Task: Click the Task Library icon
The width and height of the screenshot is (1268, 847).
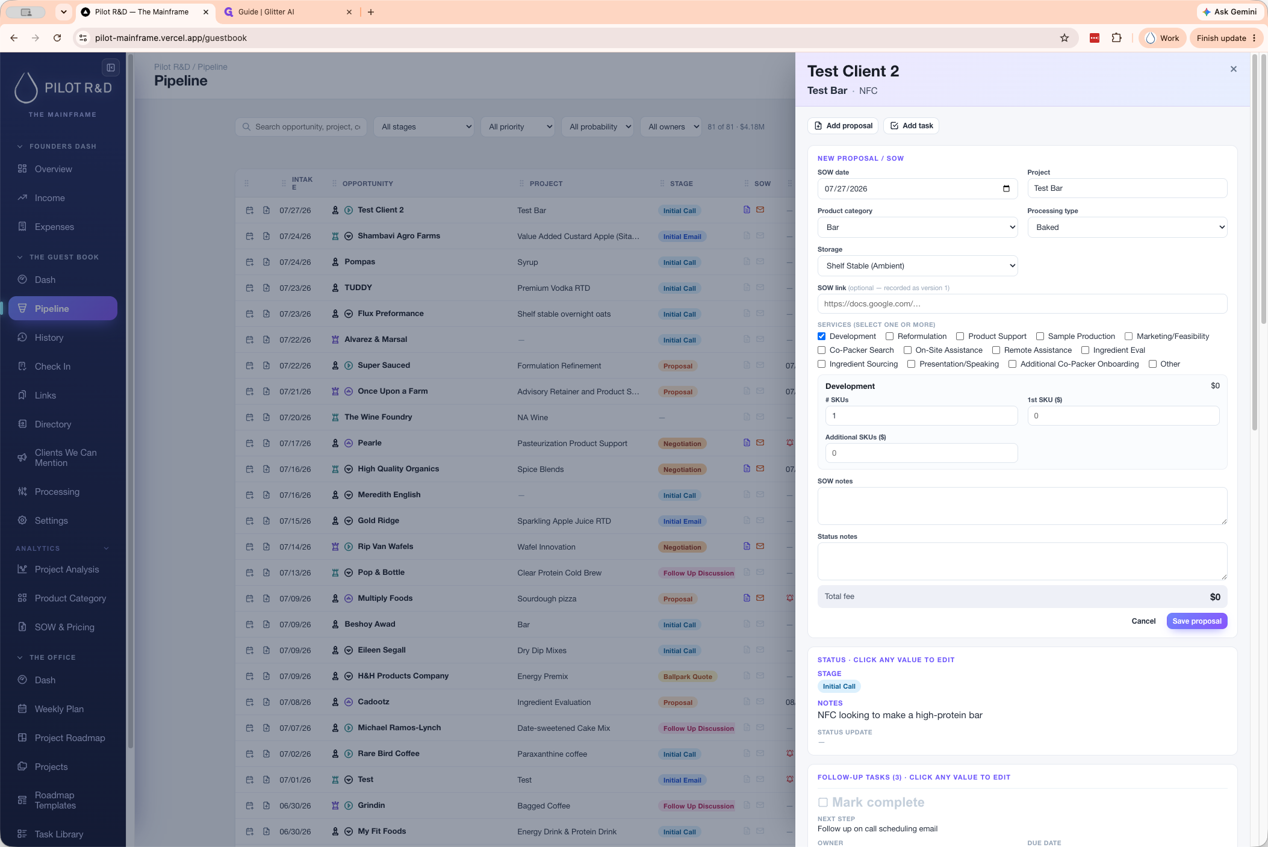Action: pos(22,834)
